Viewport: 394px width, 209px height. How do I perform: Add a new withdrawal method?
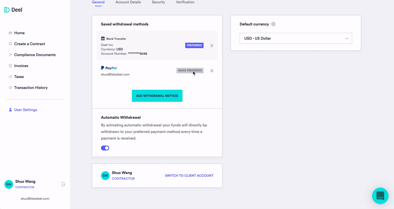pyautogui.click(x=157, y=96)
